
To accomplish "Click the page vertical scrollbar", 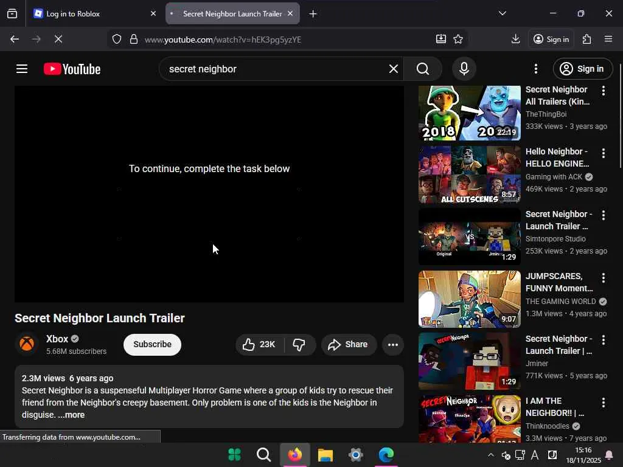I will click(x=621, y=115).
